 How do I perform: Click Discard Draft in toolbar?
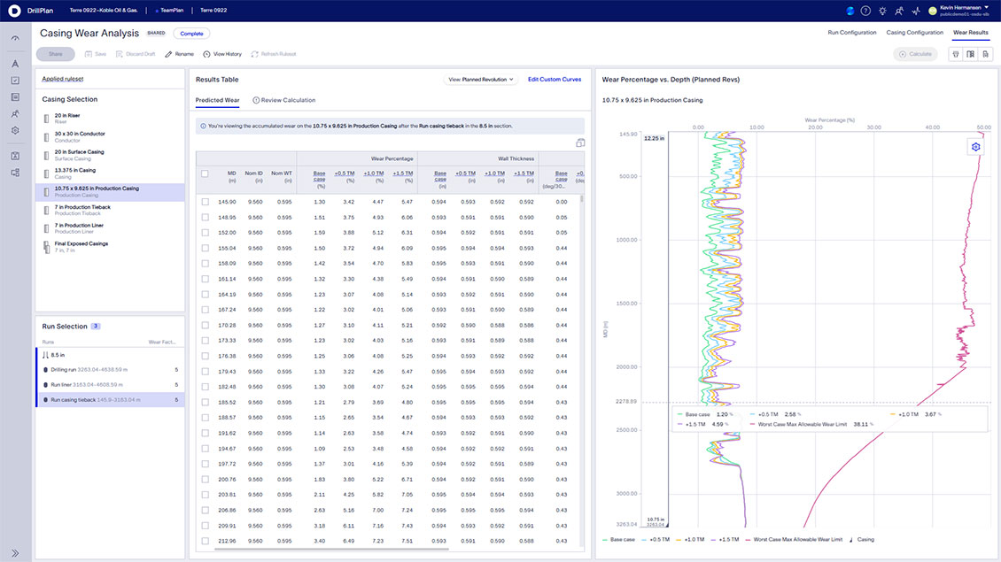(136, 54)
